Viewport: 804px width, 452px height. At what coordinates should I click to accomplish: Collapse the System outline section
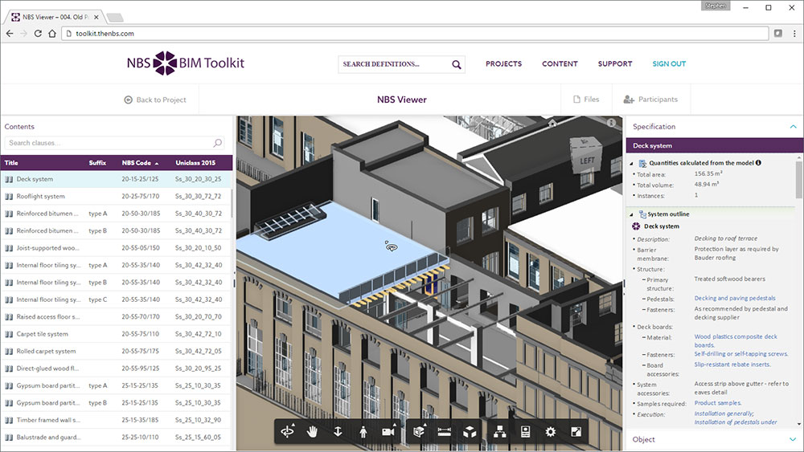pyautogui.click(x=632, y=214)
